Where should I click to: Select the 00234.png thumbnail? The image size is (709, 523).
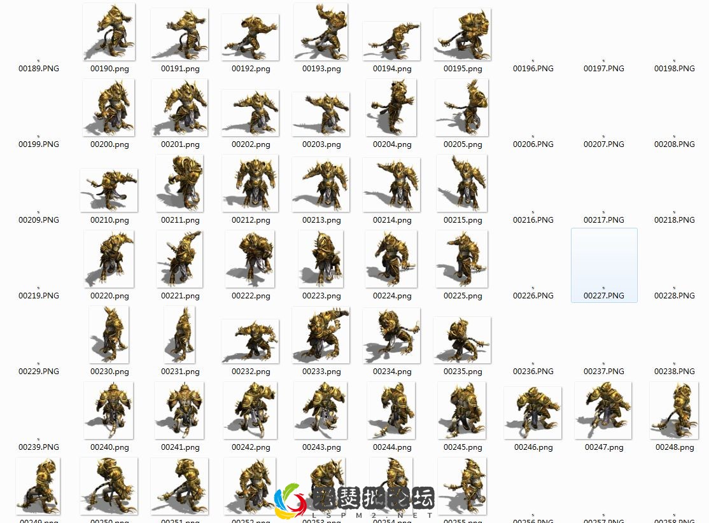[391, 335]
